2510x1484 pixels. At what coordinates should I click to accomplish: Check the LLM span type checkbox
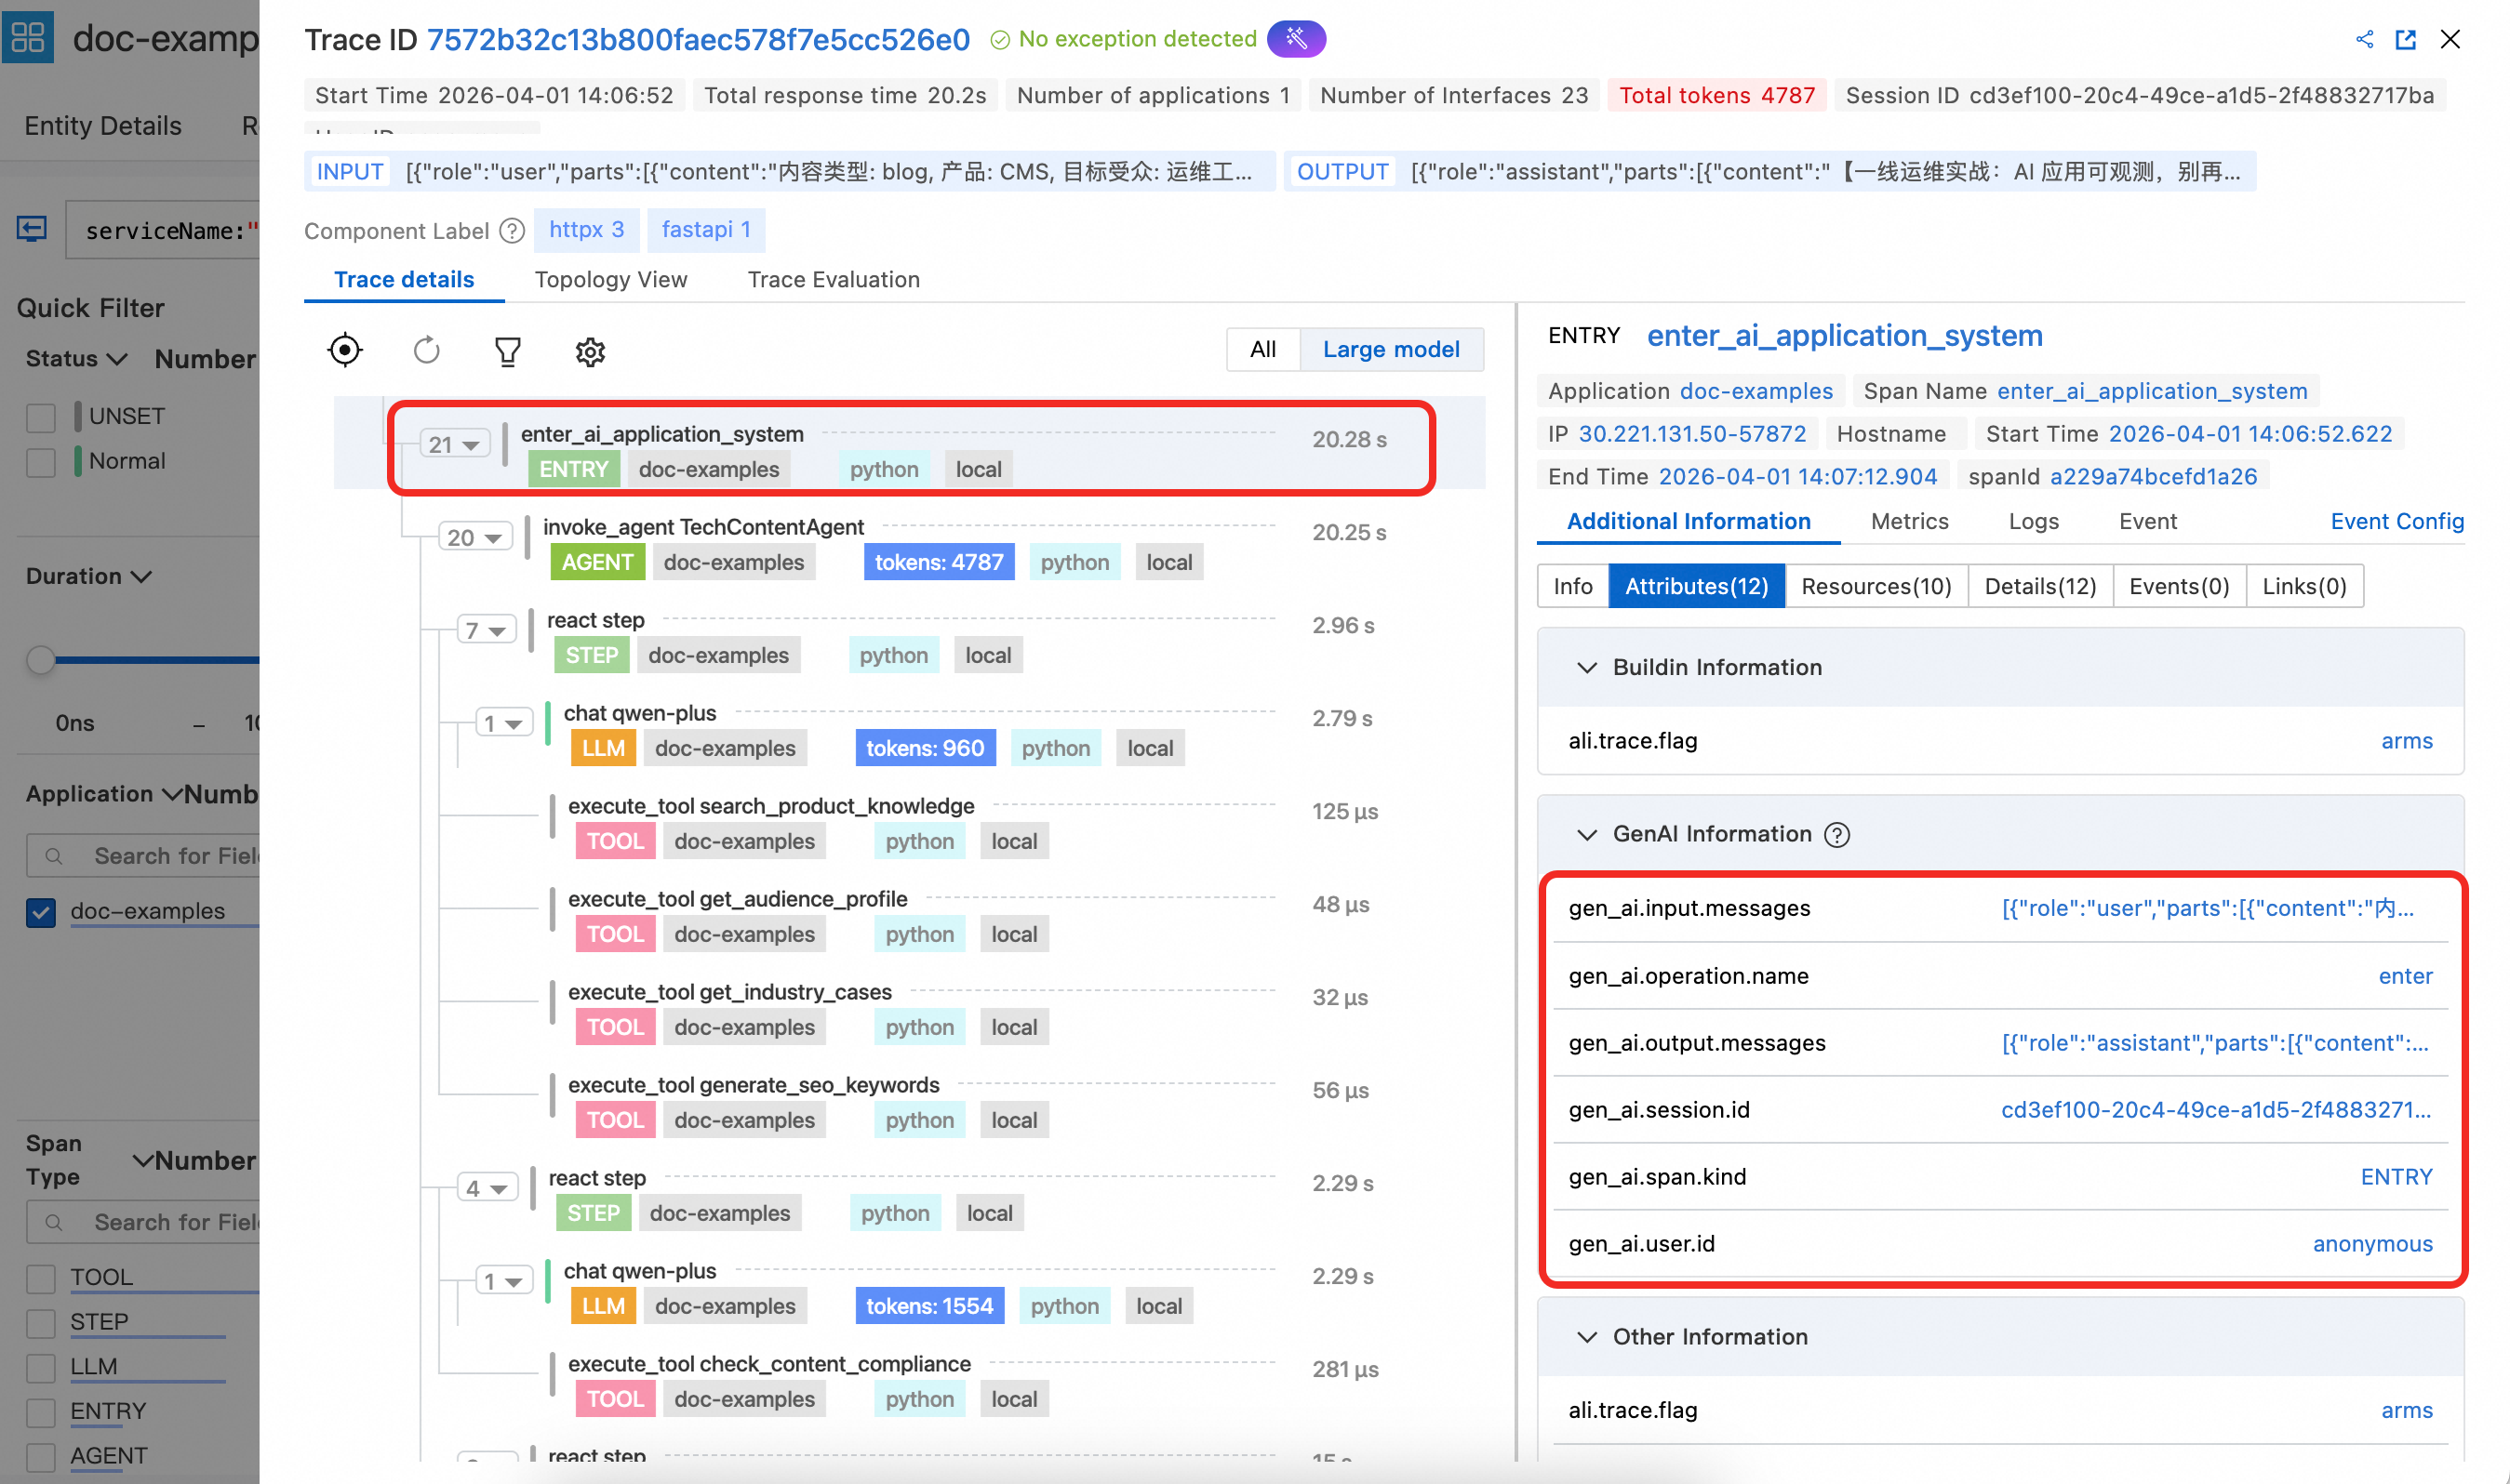click(x=41, y=1367)
